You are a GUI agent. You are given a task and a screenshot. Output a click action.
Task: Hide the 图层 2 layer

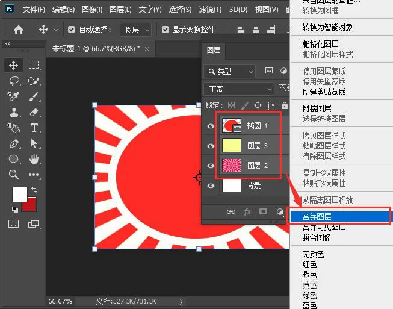coord(211,166)
